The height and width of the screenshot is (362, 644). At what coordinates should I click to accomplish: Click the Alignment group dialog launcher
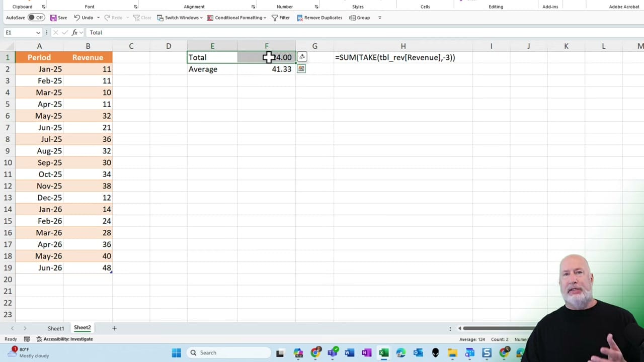coord(254,7)
